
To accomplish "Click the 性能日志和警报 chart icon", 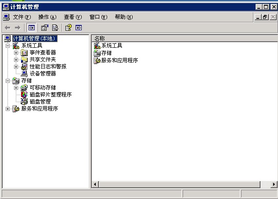I will [x=24, y=67].
